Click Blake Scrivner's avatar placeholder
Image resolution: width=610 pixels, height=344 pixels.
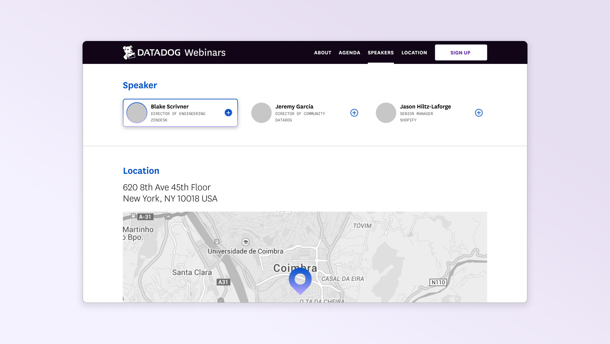click(x=137, y=113)
